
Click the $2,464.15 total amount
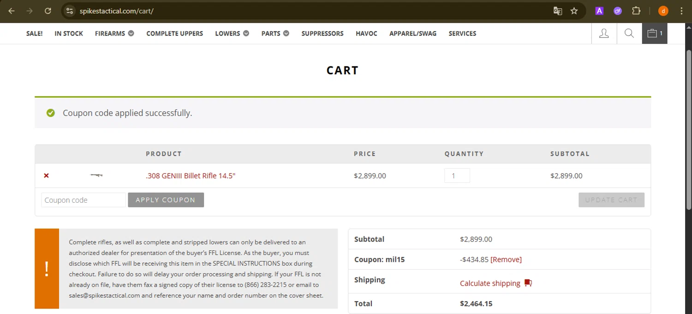[x=476, y=303]
